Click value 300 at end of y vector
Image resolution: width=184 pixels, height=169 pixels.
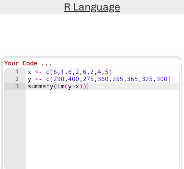point(162,79)
